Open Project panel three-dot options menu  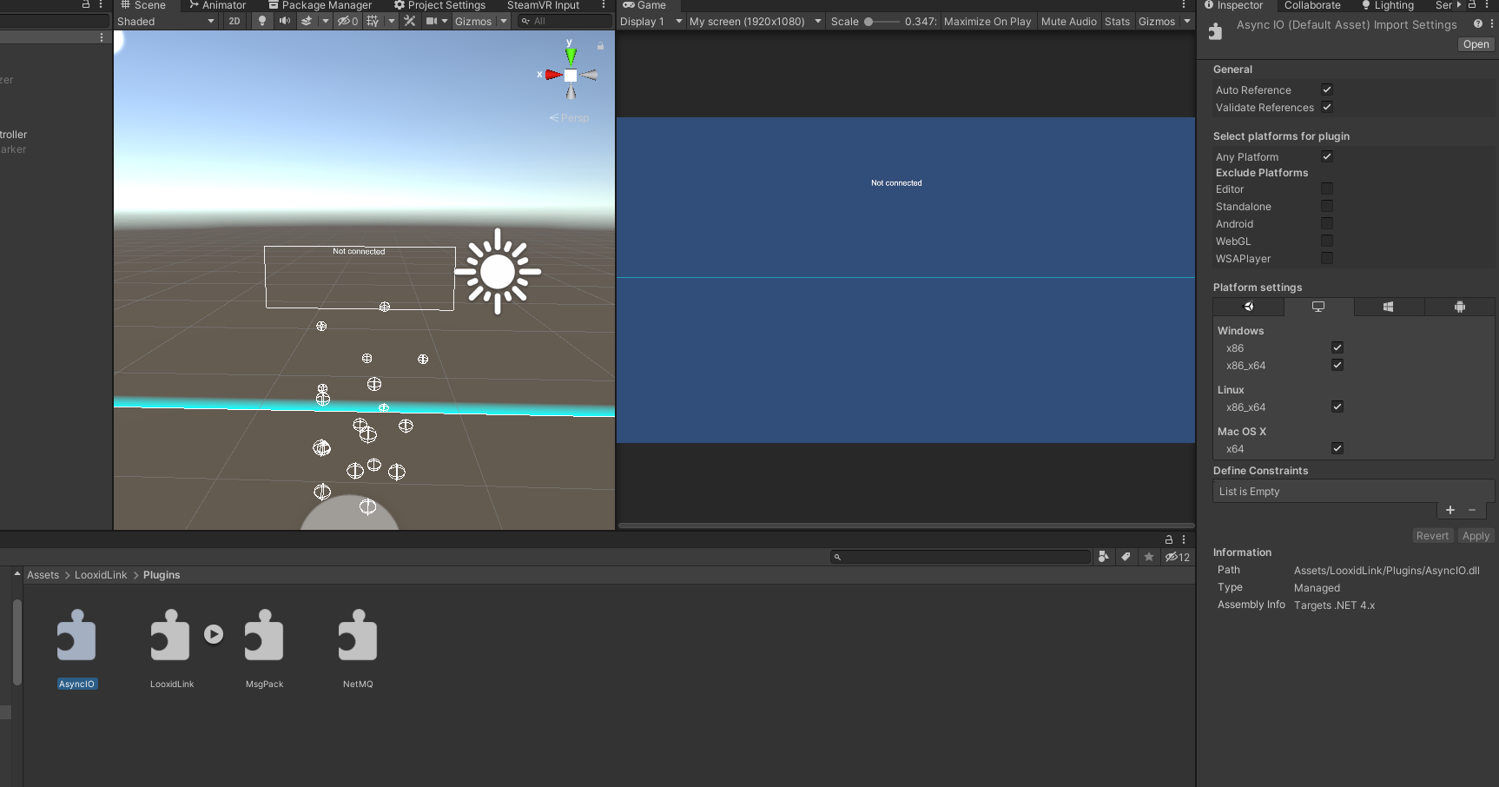(1184, 539)
